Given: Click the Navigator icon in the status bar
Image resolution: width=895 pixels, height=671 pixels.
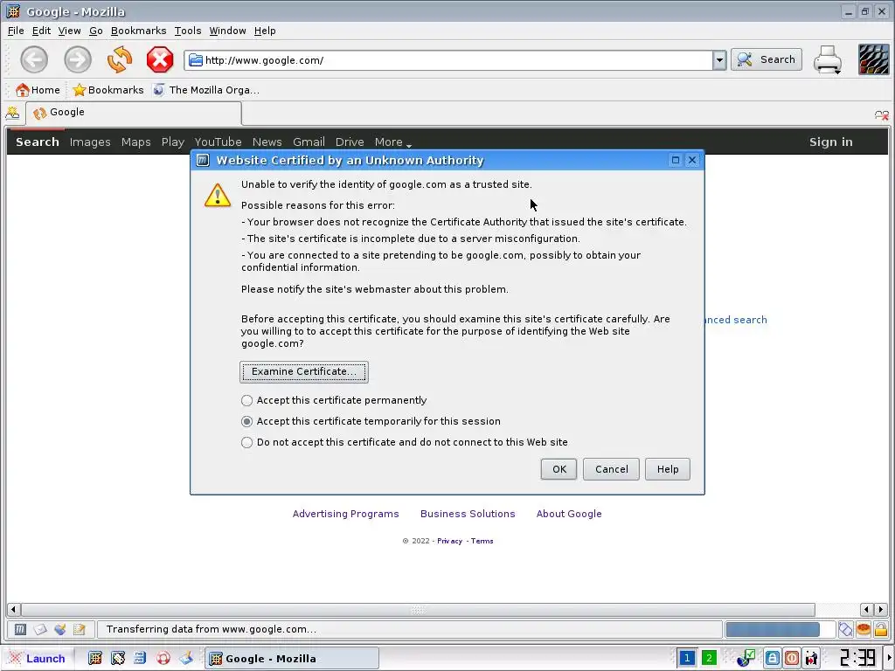Looking at the screenshot, I should pos(21,629).
